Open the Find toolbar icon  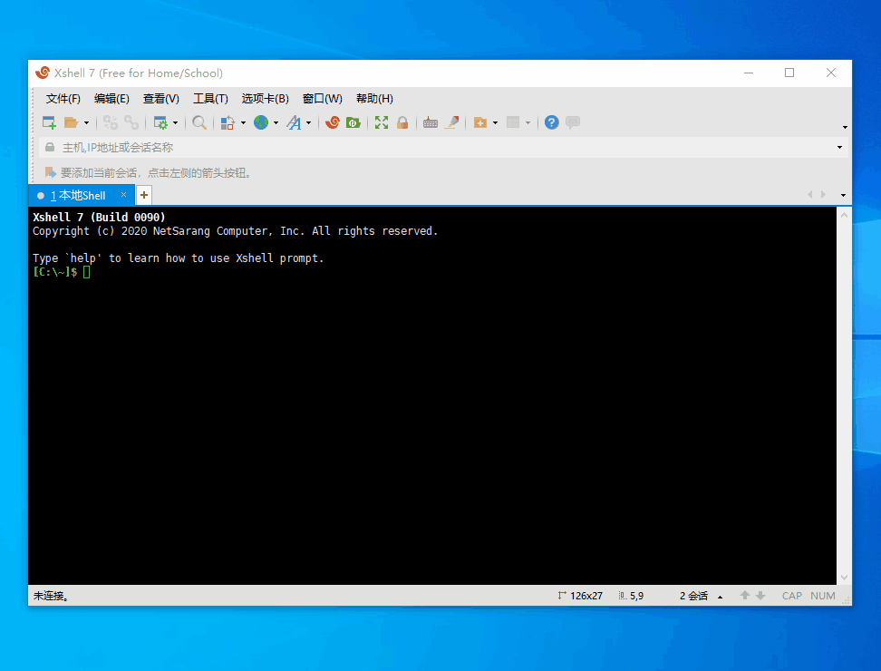pyautogui.click(x=199, y=122)
